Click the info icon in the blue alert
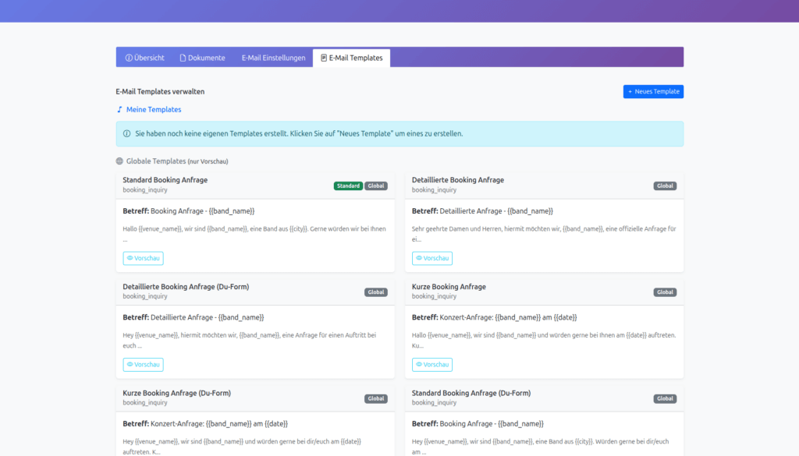Screen dimensions: 799x456 pyautogui.click(x=127, y=134)
